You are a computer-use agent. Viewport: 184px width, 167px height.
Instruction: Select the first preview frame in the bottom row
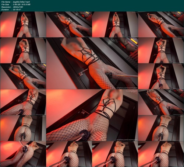pos(23,154)
